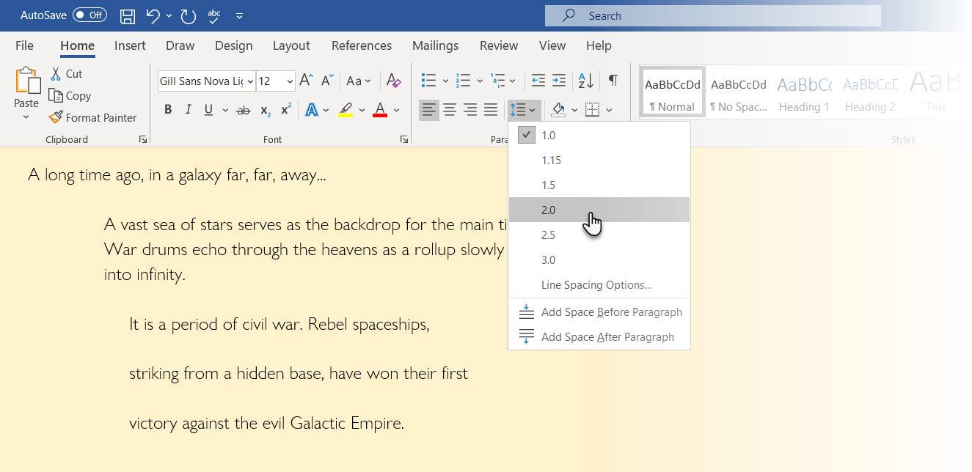Toggle the AutoSave switch
The height and width of the screenshot is (472, 972).
[x=89, y=15]
